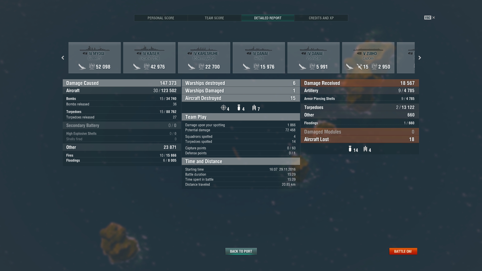This screenshot has height=271, width=482.
Task: Click the fighter crosshair aircraft destroyed icon
Action: [223, 108]
